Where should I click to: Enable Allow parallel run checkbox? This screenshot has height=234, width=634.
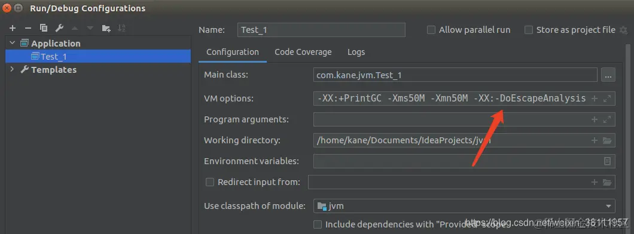(431, 30)
